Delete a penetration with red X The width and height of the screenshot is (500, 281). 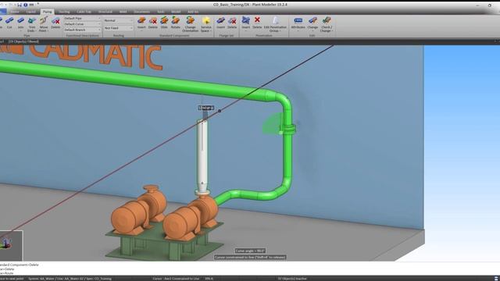pos(257,23)
